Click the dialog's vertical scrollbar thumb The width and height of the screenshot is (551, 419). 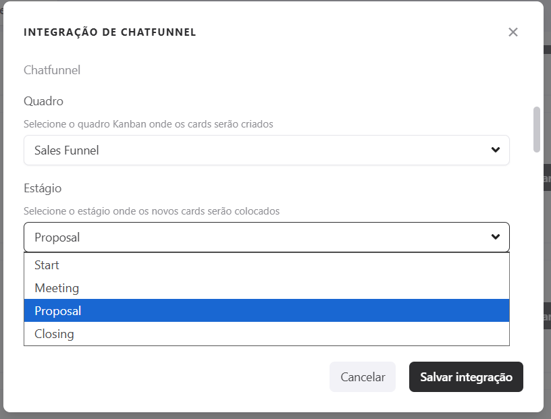coord(537,129)
